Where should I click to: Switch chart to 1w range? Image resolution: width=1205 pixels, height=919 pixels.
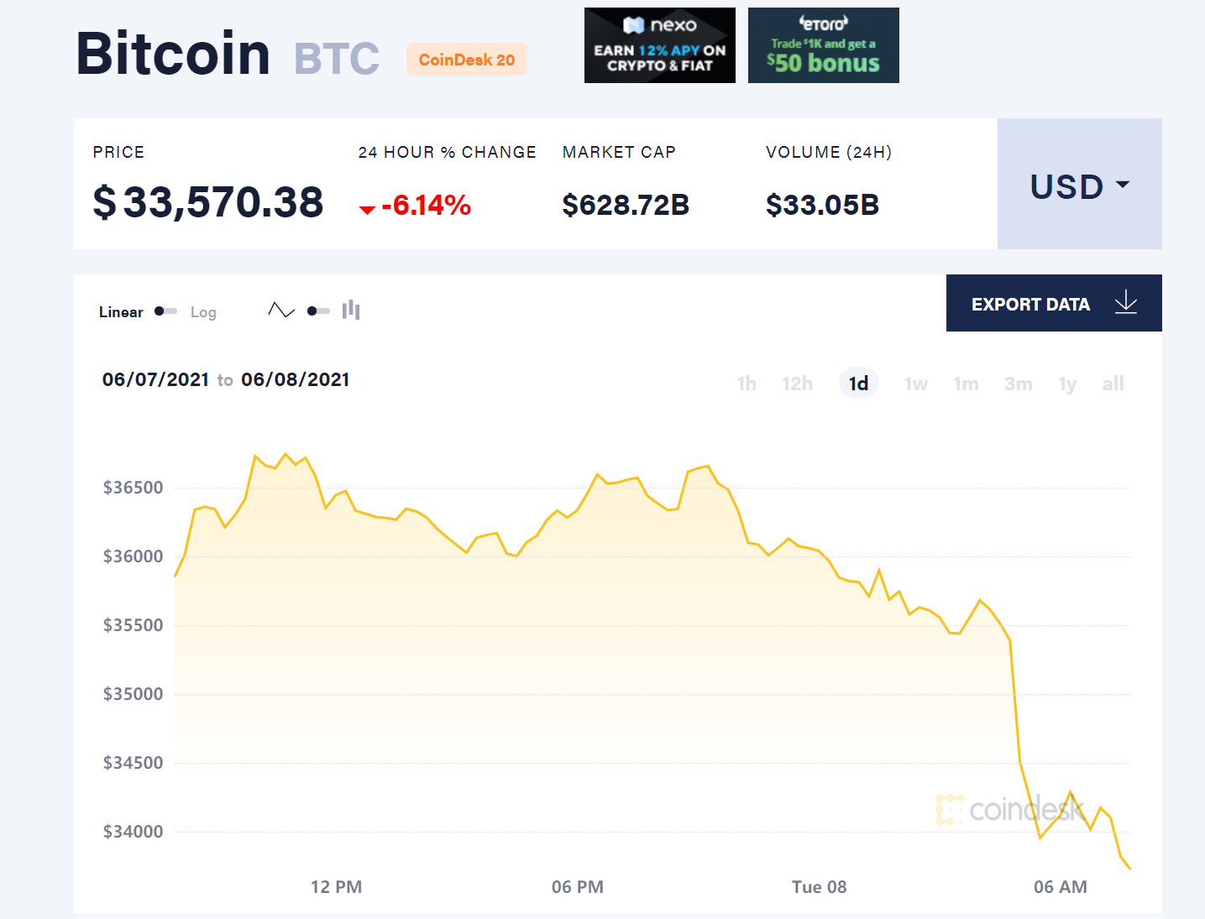click(915, 384)
